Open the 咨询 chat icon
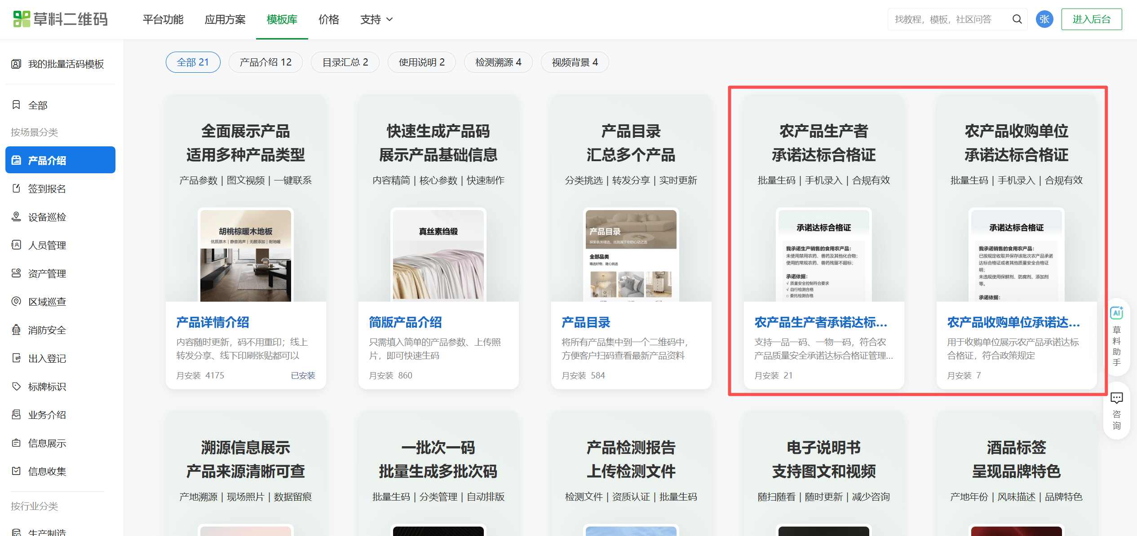 coord(1116,398)
